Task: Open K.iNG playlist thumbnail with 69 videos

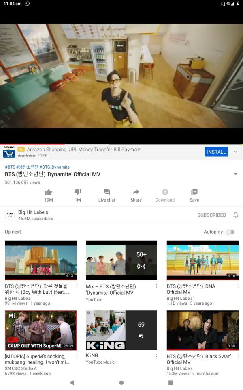Action: [122, 330]
